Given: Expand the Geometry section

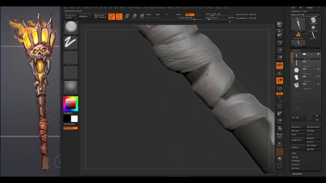Looking at the screenshot, I should (297, 174).
